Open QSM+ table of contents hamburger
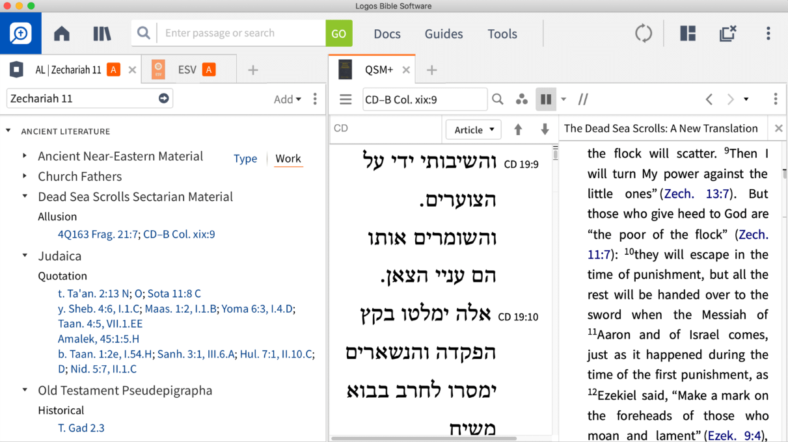The width and height of the screenshot is (788, 442). pyautogui.click(x=346, y=99)
